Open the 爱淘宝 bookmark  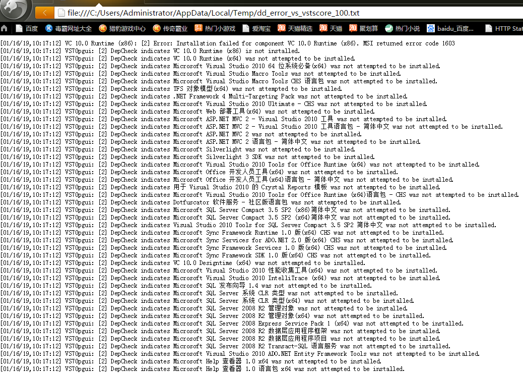tap(256, 28)
